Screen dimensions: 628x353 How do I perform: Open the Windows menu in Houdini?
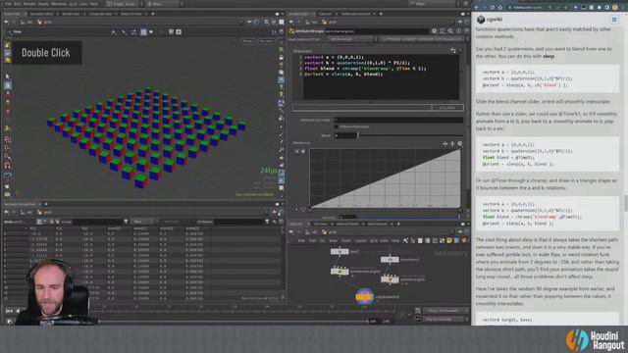coord(59,4)
